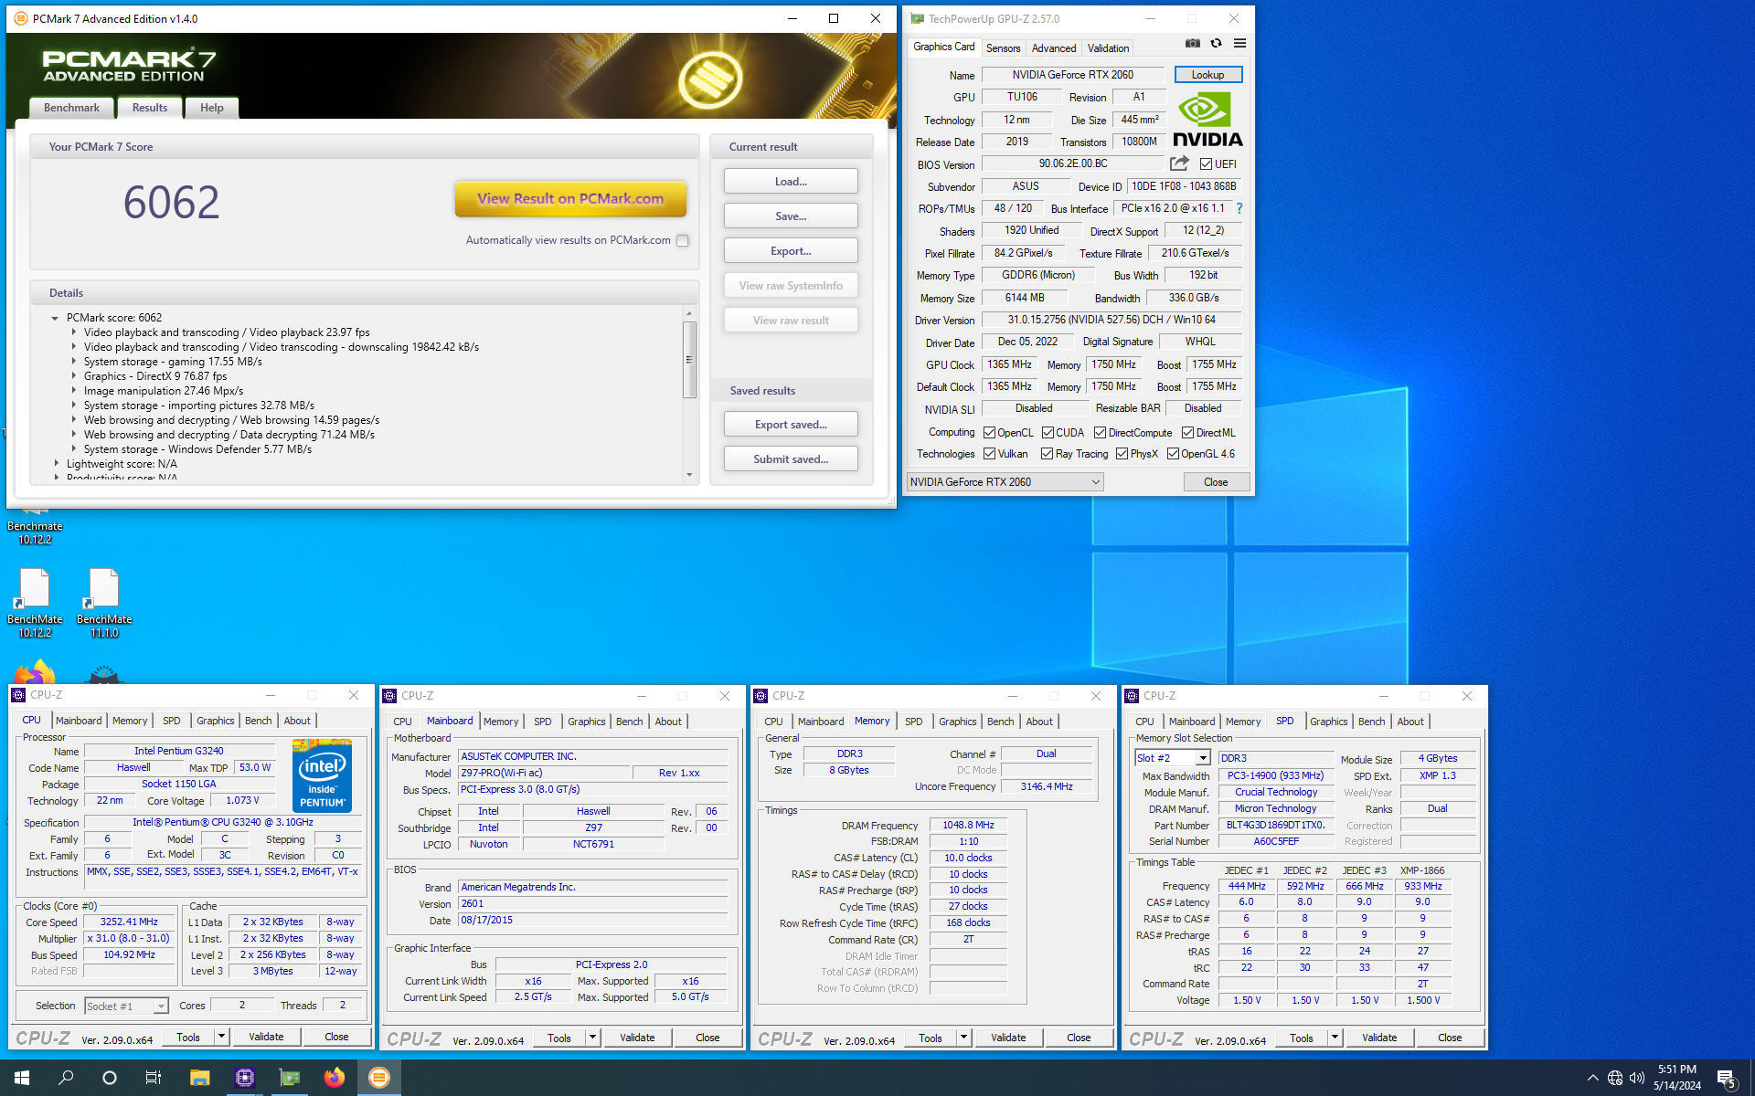
Task: Toggle the Vulkan checkbox
Action: 989,454
